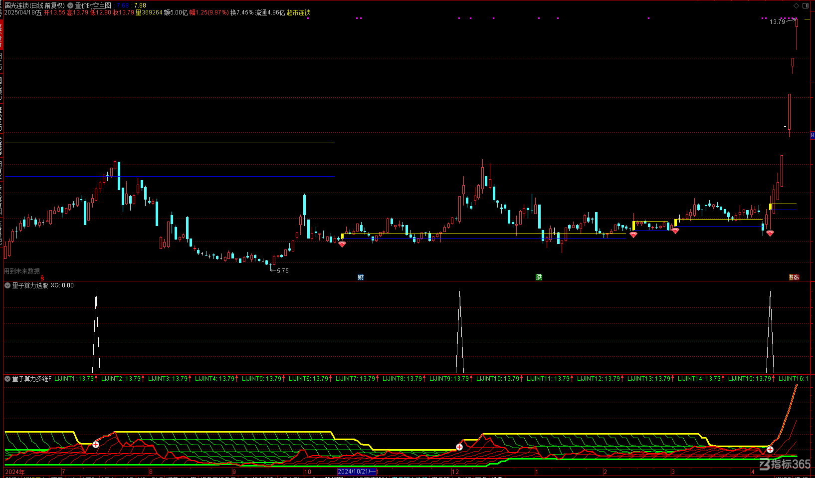Click the 5.75 low price label
Viewport: 815px width, 478px height.
(283, 271)
